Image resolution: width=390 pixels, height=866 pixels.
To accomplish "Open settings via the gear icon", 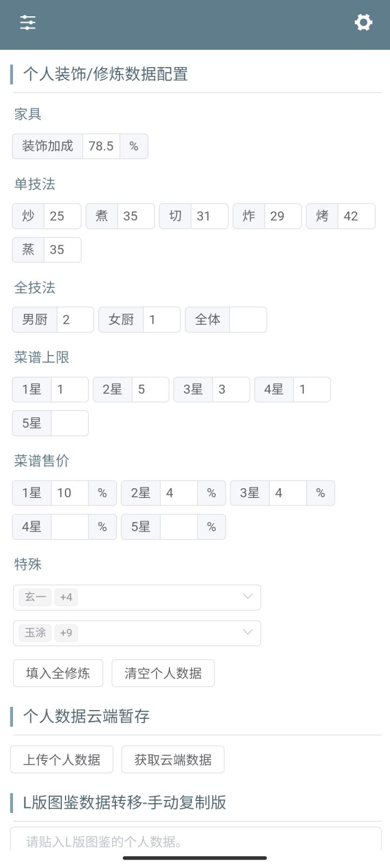I will (363, 22).
